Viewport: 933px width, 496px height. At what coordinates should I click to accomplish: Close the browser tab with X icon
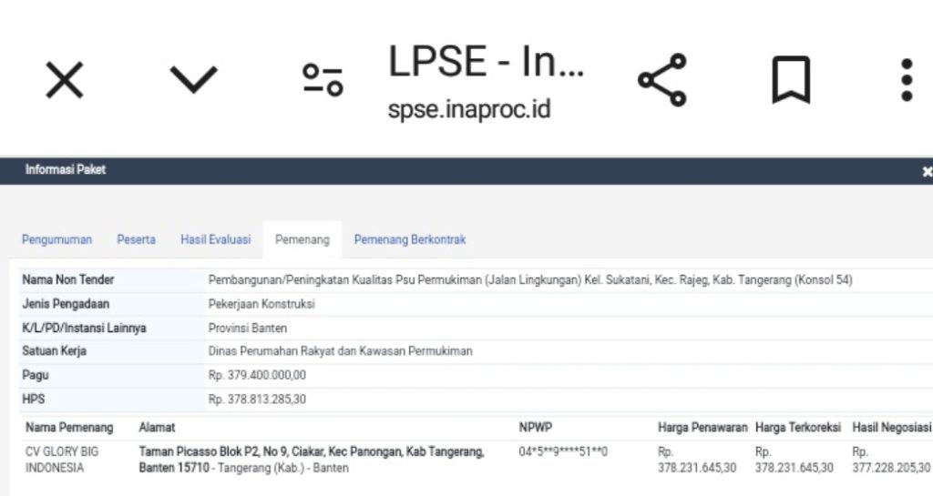pos(65,81)
